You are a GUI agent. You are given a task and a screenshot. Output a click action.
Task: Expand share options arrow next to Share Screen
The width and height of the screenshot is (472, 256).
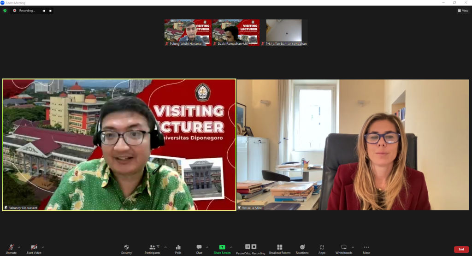231,247
